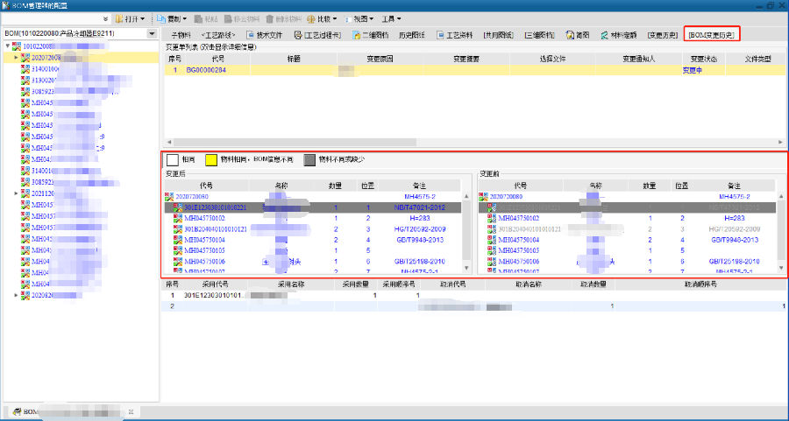
Task: Select change order BG00000284 row
Action: tap(206, 69)
